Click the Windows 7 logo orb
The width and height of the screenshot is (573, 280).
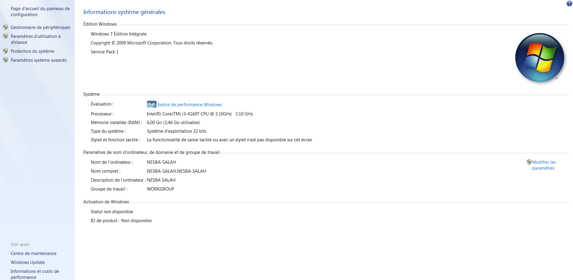point(540,58)
